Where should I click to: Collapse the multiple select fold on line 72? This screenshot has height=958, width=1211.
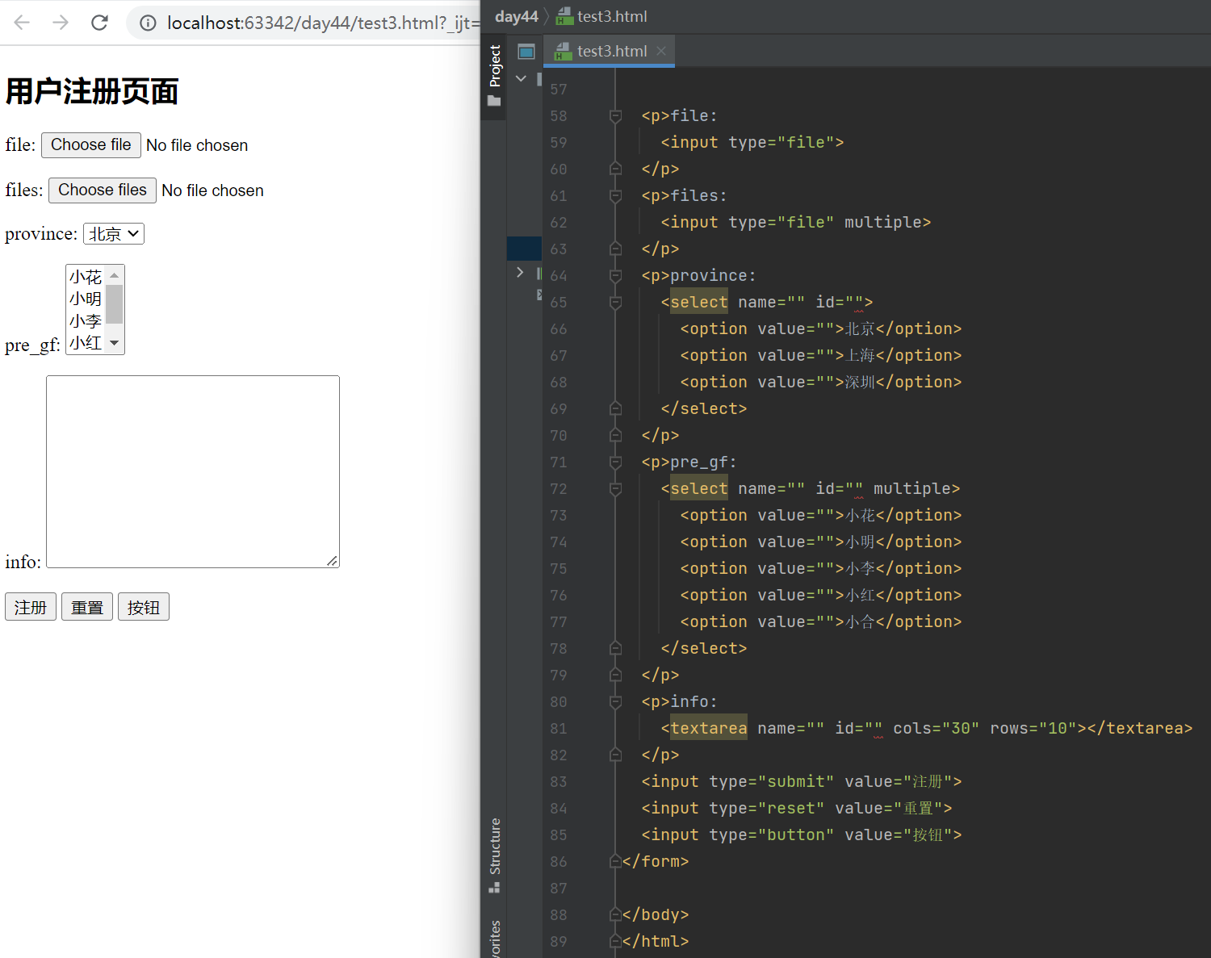[x=615, y=489]
